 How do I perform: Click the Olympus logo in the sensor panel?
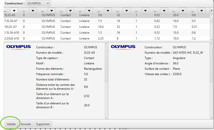coord(19,47)
